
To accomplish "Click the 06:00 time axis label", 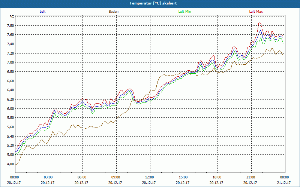I will coord(82,177).
